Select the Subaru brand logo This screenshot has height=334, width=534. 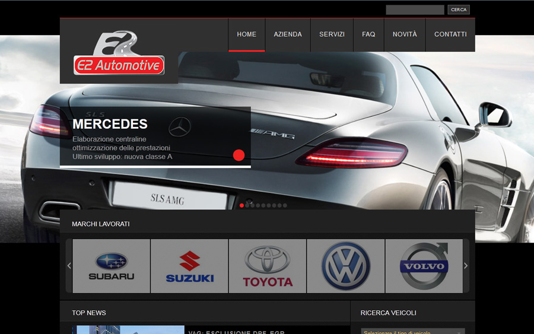coord(112,266)
